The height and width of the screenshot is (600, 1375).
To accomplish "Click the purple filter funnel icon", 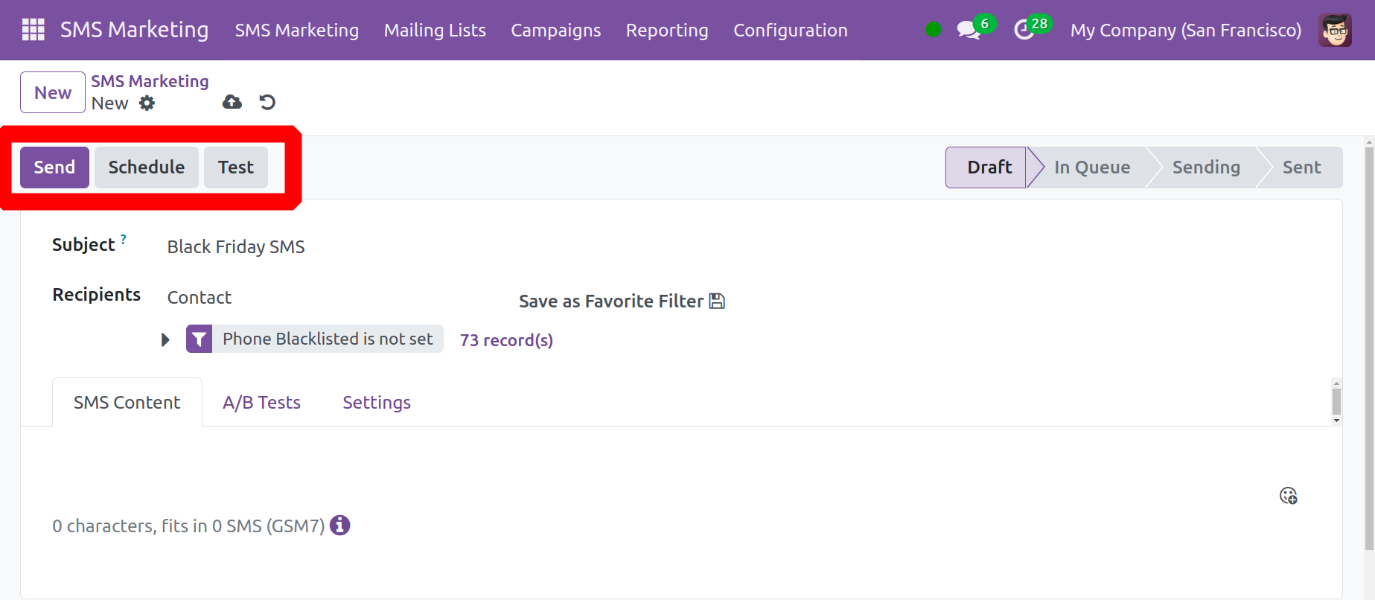I will 199,339.
